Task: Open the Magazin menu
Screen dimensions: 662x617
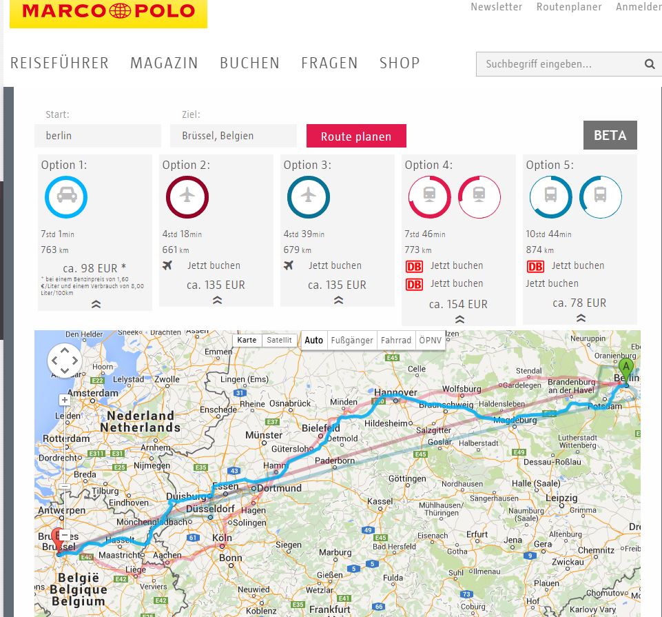Action: point(164,63)
